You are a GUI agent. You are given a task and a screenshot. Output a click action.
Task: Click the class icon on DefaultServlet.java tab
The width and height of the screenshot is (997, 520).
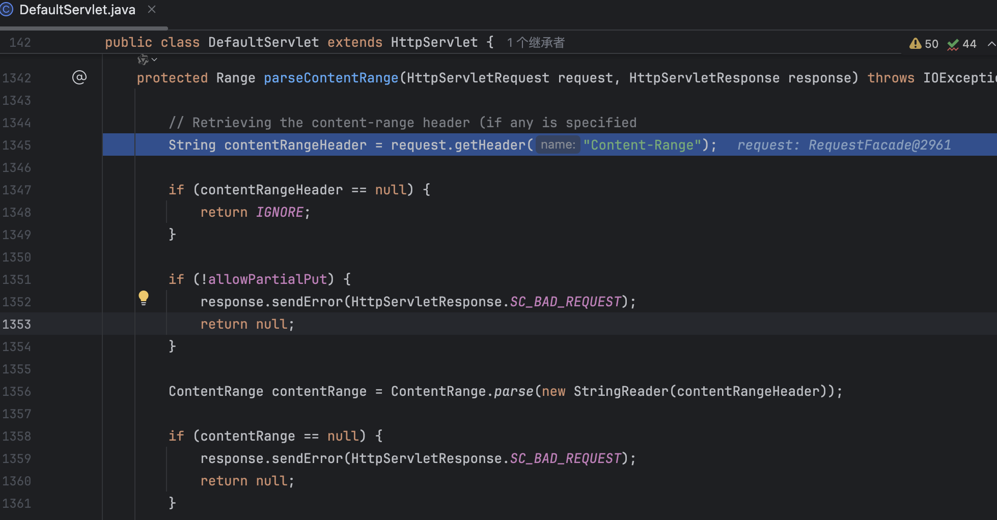tap(7, 10)
